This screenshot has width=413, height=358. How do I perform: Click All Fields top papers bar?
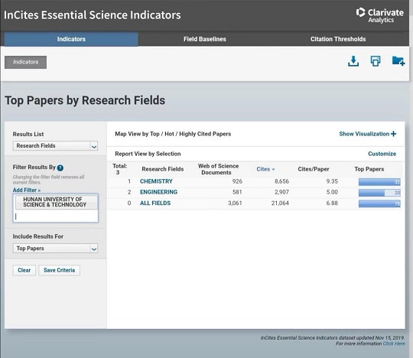coord(379,203)
